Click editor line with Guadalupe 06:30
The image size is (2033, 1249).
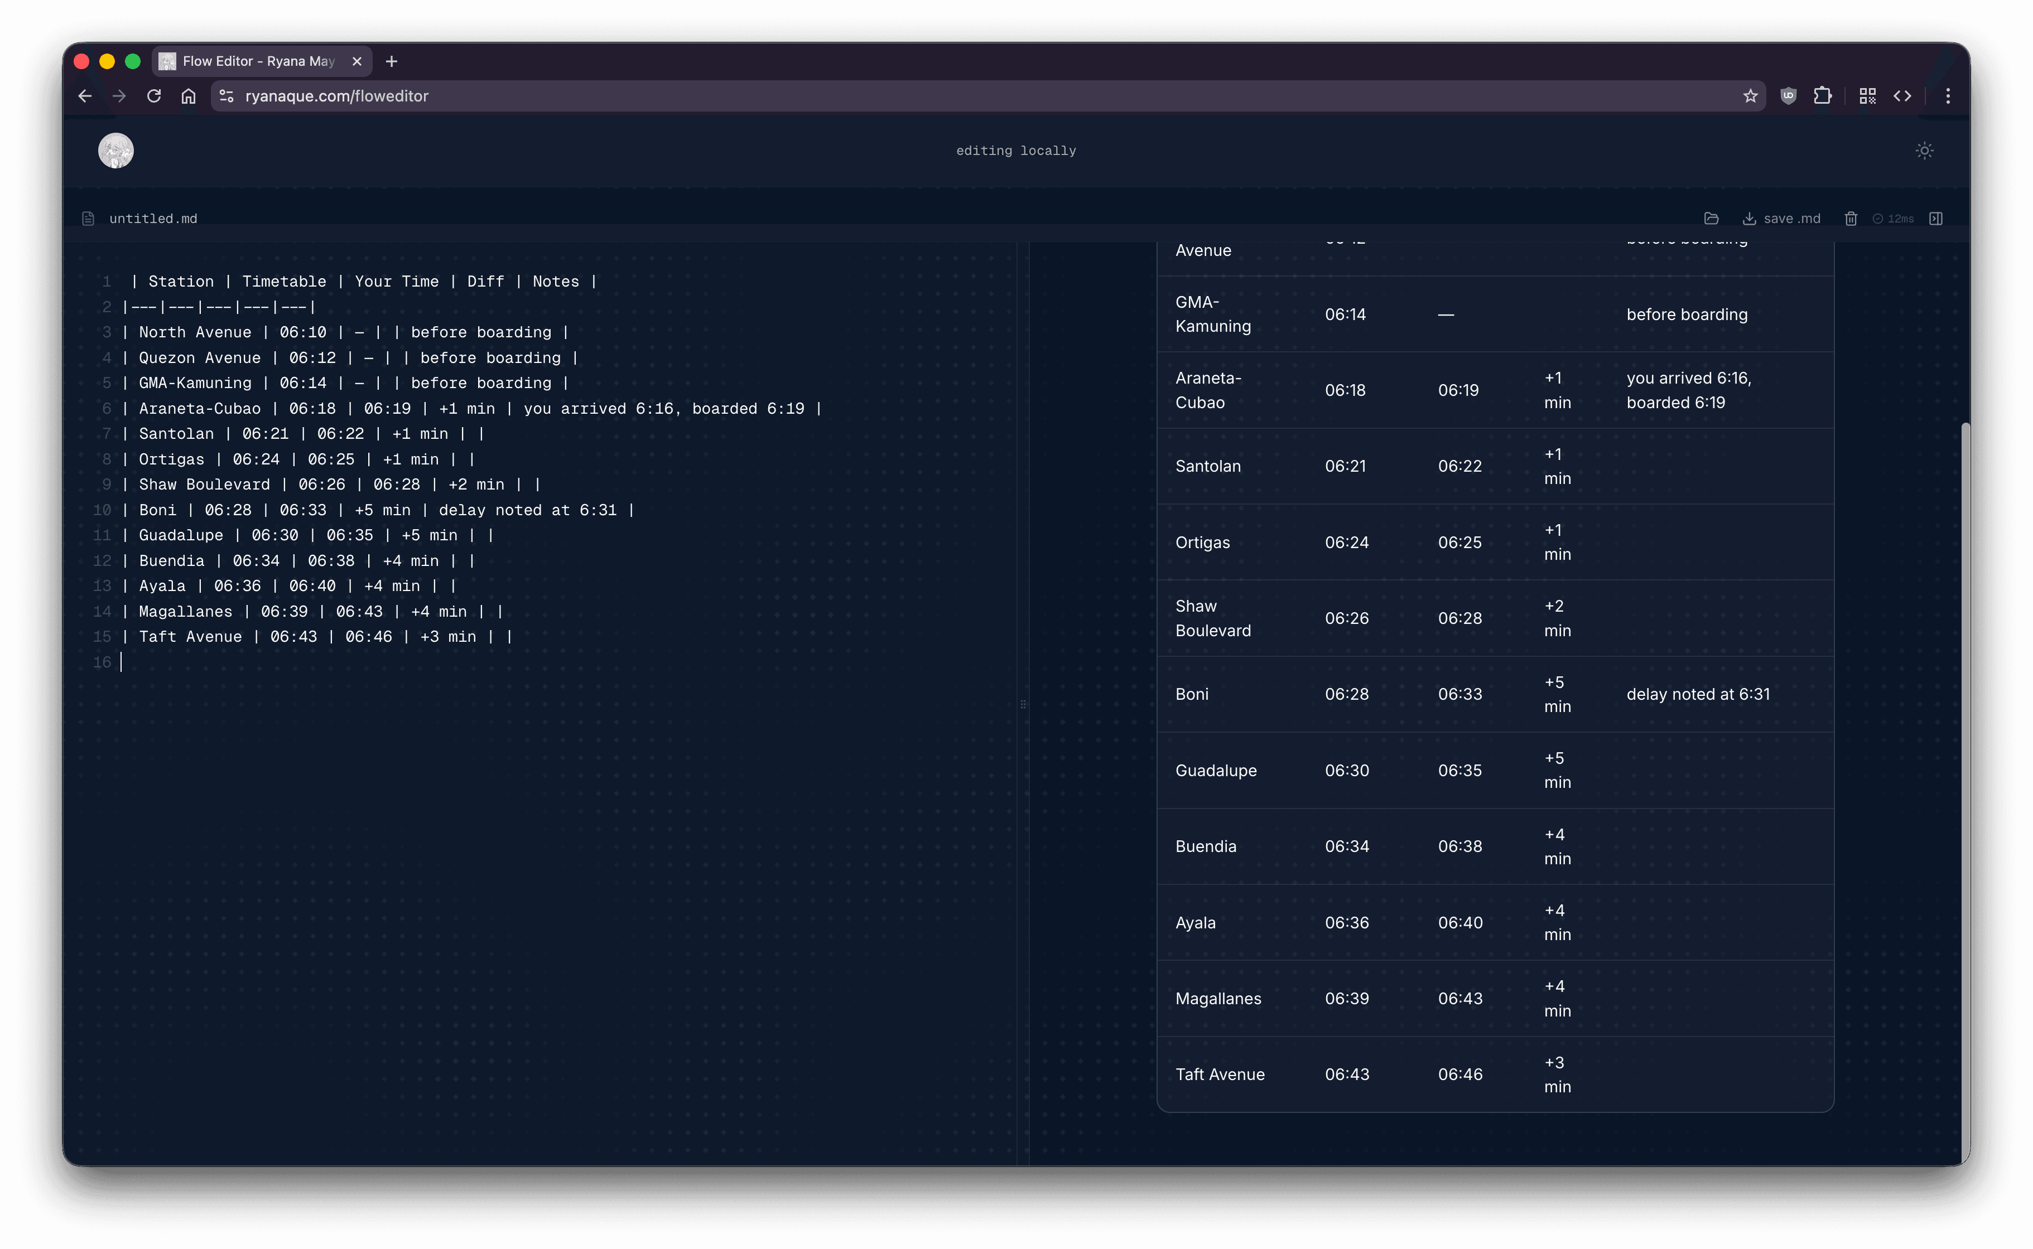point(309,535)
